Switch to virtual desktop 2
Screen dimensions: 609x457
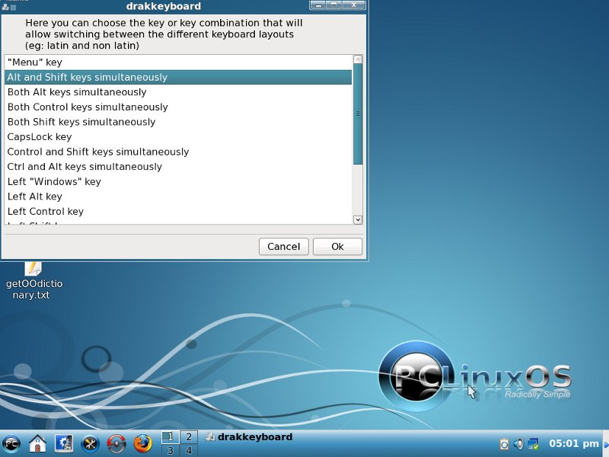click(188, 437)
